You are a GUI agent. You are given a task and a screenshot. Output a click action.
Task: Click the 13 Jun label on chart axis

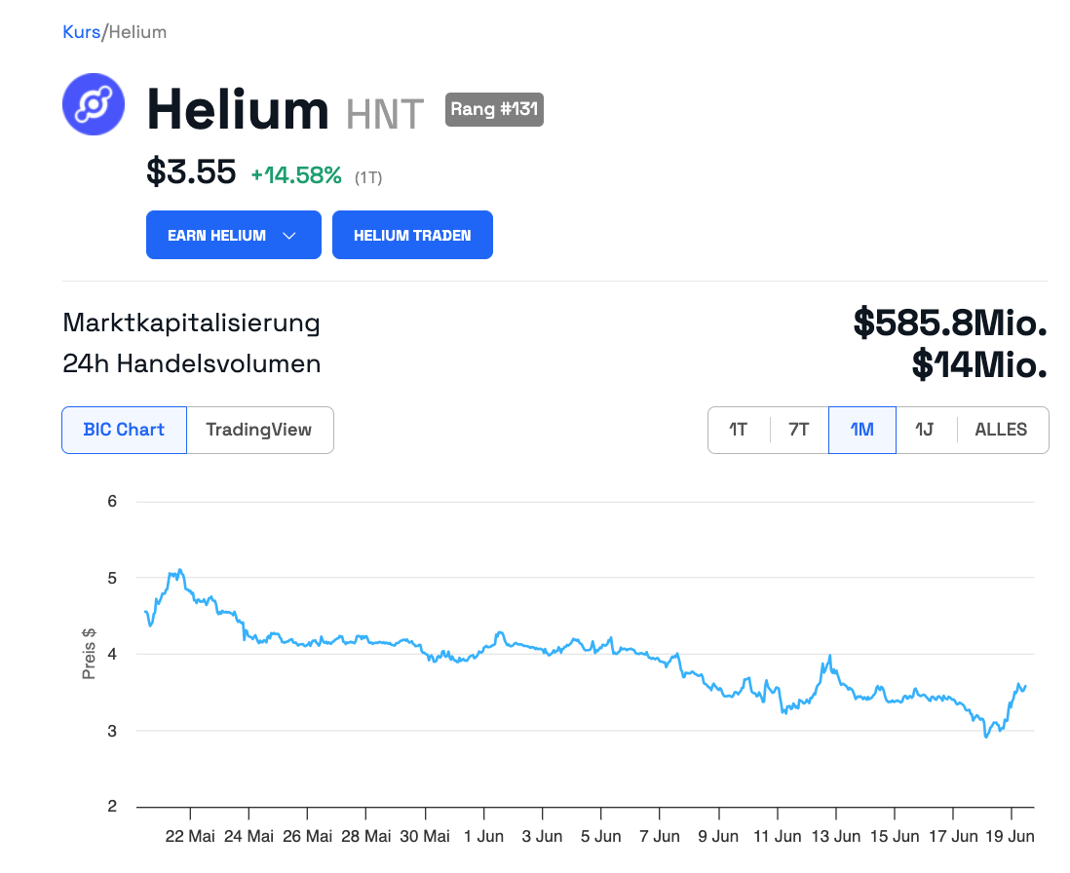pos(835,836)
